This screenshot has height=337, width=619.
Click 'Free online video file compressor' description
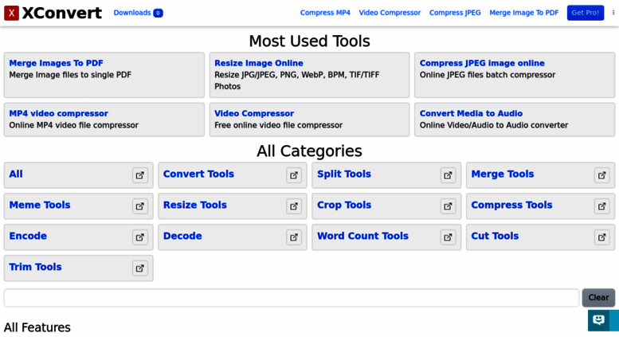pos(278,125)
